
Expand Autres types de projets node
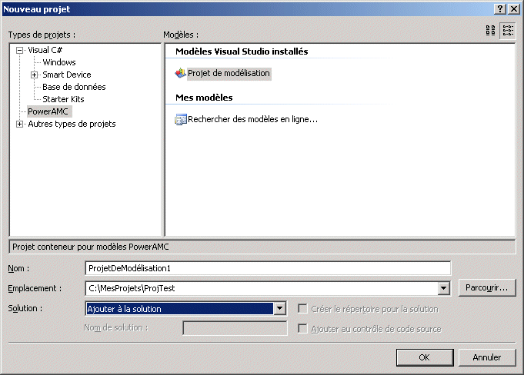[x=20, y=124]
